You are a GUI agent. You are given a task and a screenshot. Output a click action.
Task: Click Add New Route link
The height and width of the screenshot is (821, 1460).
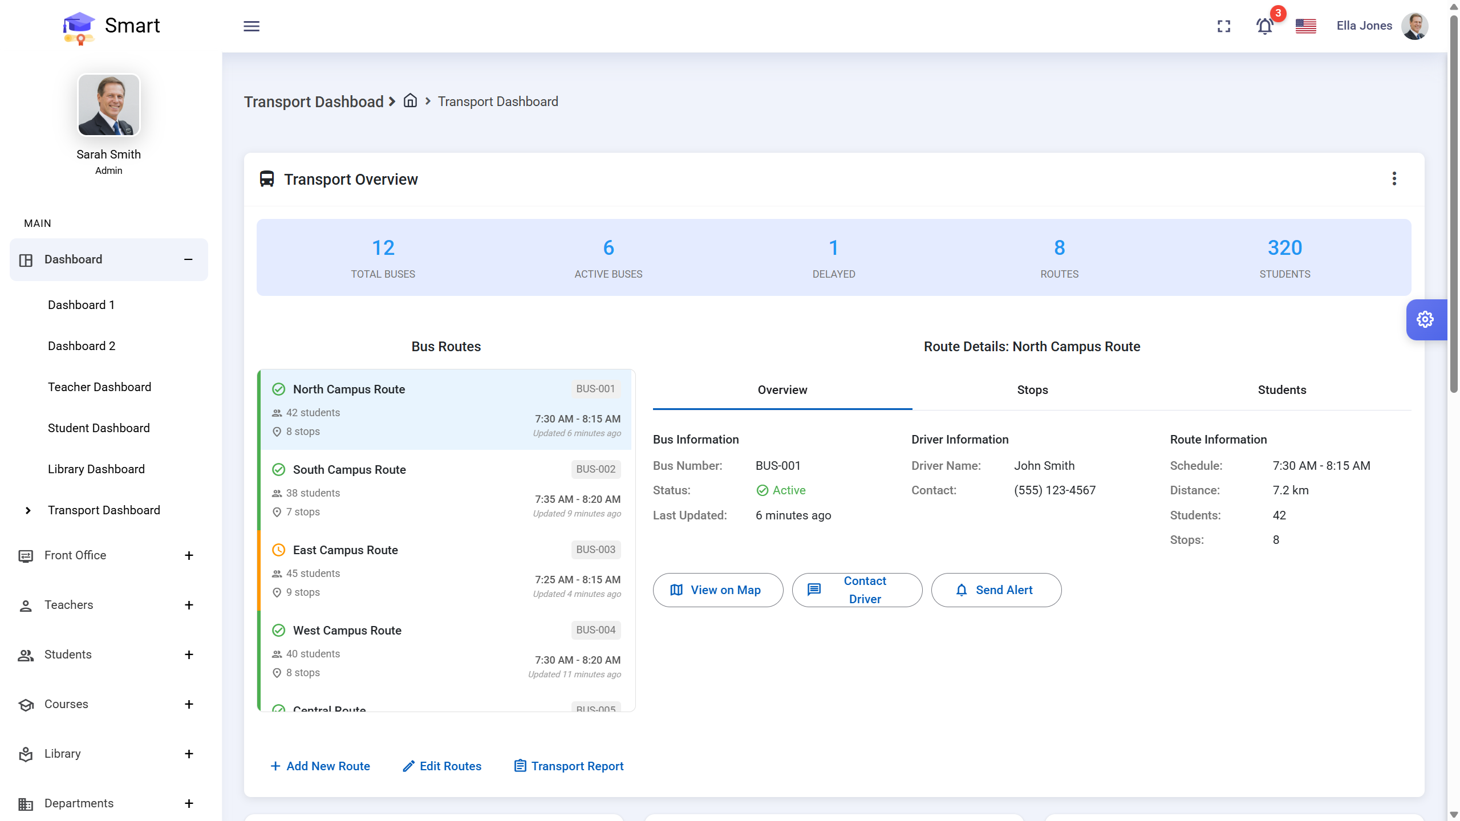point(320,766)
